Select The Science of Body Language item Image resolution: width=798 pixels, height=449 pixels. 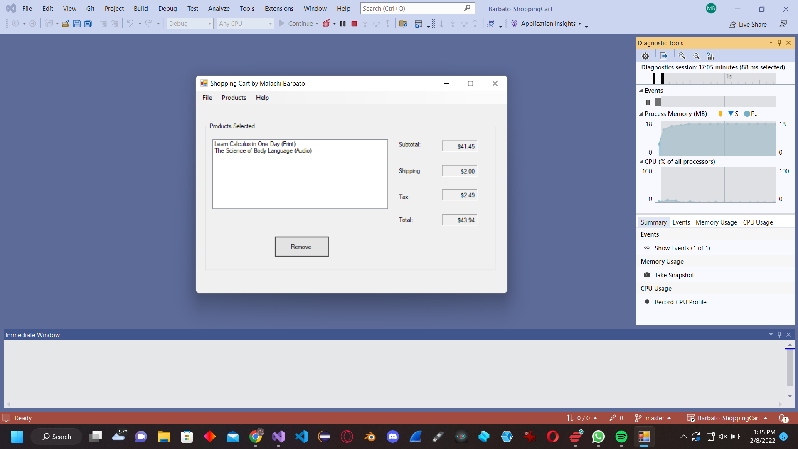tap(263, 151)
